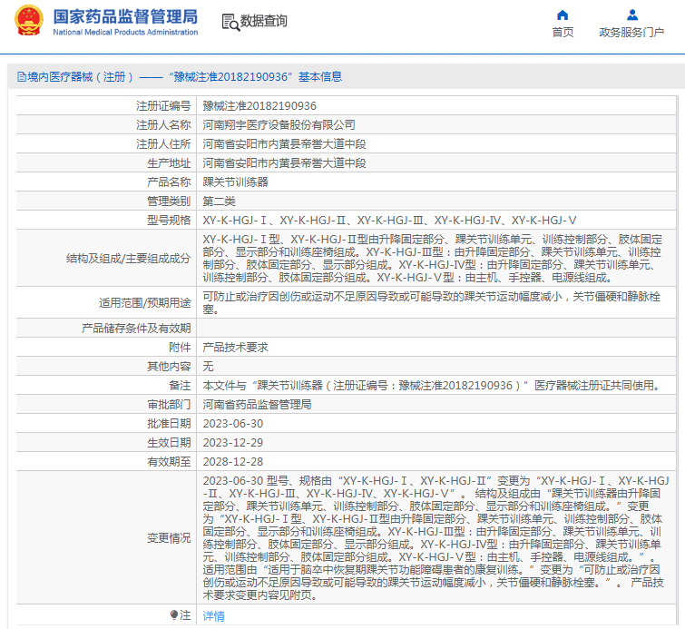Click the 生产地址 address value

coord(284,163)
